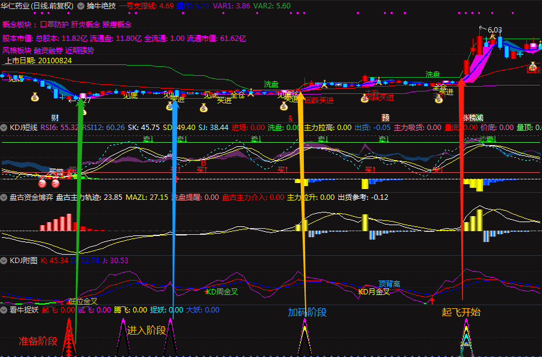Click the 腾飞: 0.00 readout
Viewport: 542px width, 357px height.
(131, 310)
